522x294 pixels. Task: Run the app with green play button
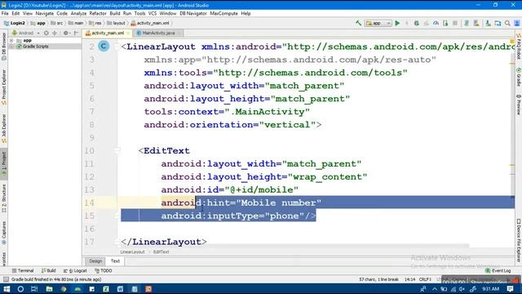pos(397,24)
